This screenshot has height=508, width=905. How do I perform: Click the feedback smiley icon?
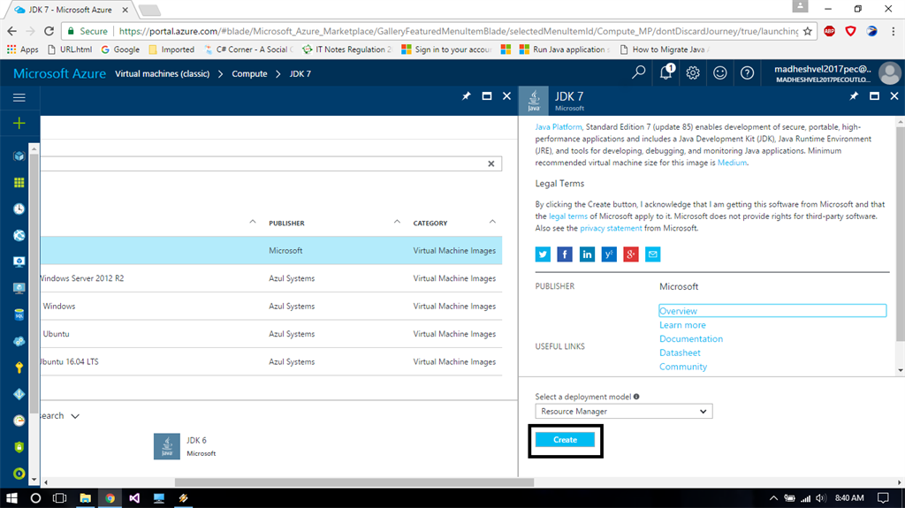[719, 72]
